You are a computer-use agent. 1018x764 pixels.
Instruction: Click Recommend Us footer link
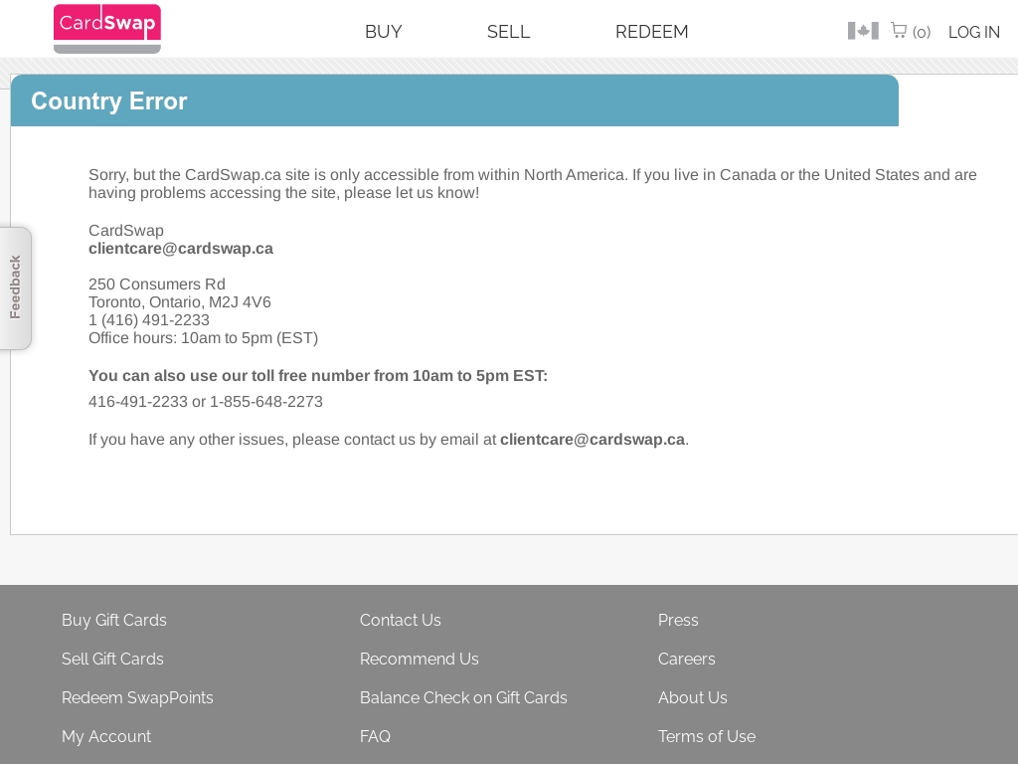pos(420,659)
